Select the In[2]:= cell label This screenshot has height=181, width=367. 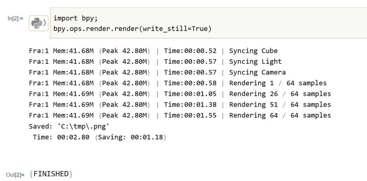[15, 18]
